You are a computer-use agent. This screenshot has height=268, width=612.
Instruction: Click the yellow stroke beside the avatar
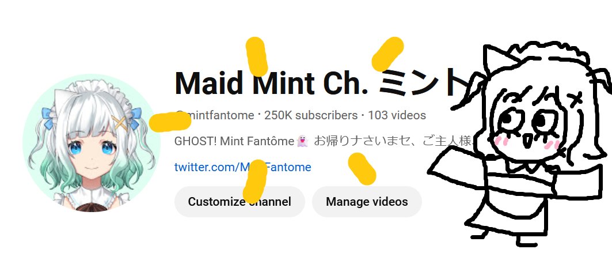click(x=170, y=121)
